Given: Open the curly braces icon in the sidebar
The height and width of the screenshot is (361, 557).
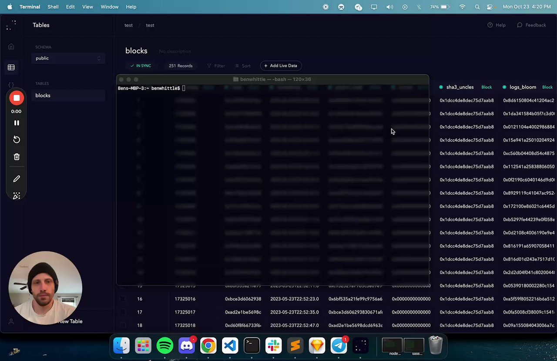Looking at the screenshot, I should (x=11, y=85).
